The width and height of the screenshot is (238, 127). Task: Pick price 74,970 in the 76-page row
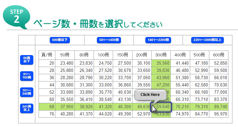click(x=180, y=114)
